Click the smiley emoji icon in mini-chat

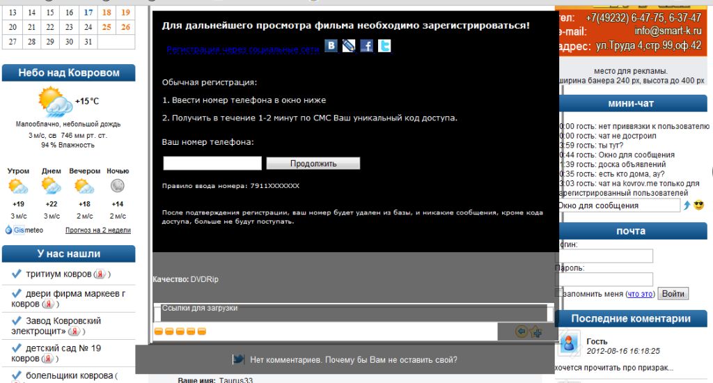[699, 205]
